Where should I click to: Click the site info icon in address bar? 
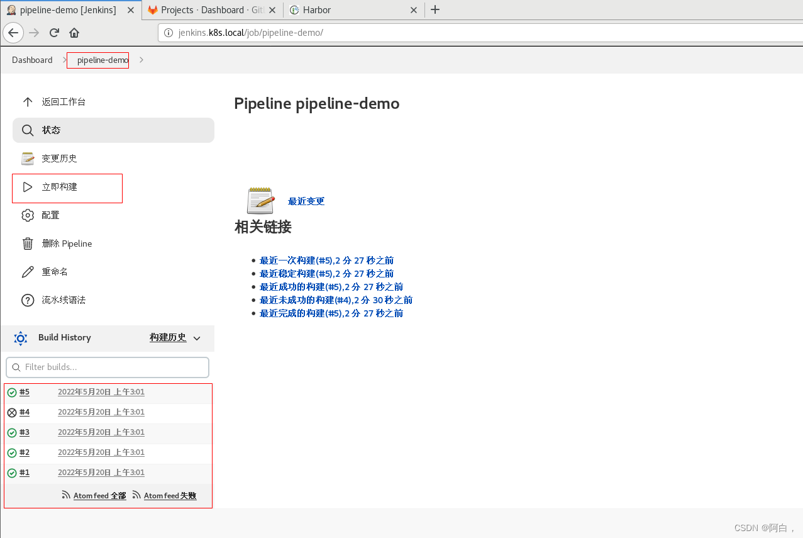click(x=169, y=33)
